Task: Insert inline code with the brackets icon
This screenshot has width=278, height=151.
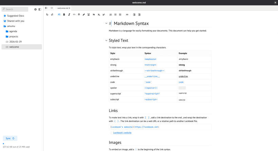Action: (x=74, y=15)
